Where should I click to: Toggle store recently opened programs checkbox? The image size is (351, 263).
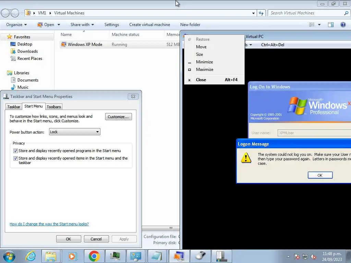(x=15, y=151)
